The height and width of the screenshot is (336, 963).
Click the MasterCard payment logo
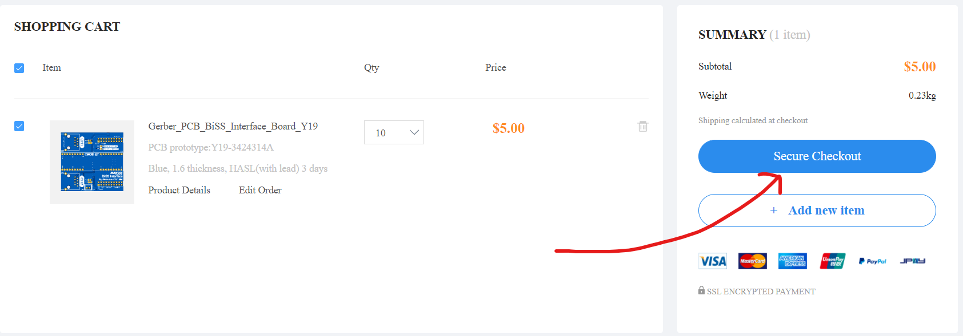pyautogui.click(x=752, y=261)
